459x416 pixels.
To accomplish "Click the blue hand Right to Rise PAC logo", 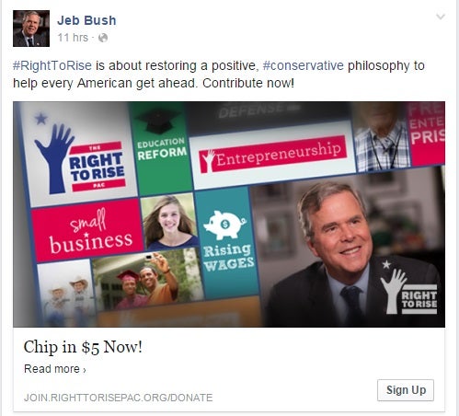I will tap(80, 159).
